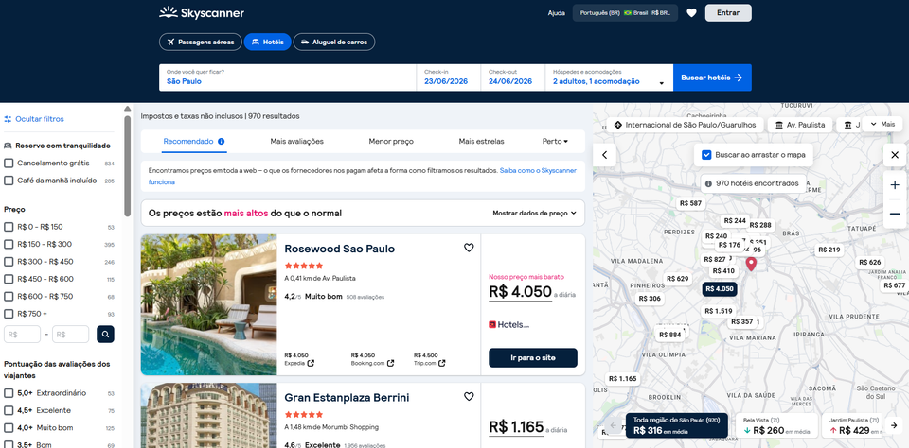909x448 pixels.
Task: Expand Mostrar dados de preço
Action: (534, 213)
